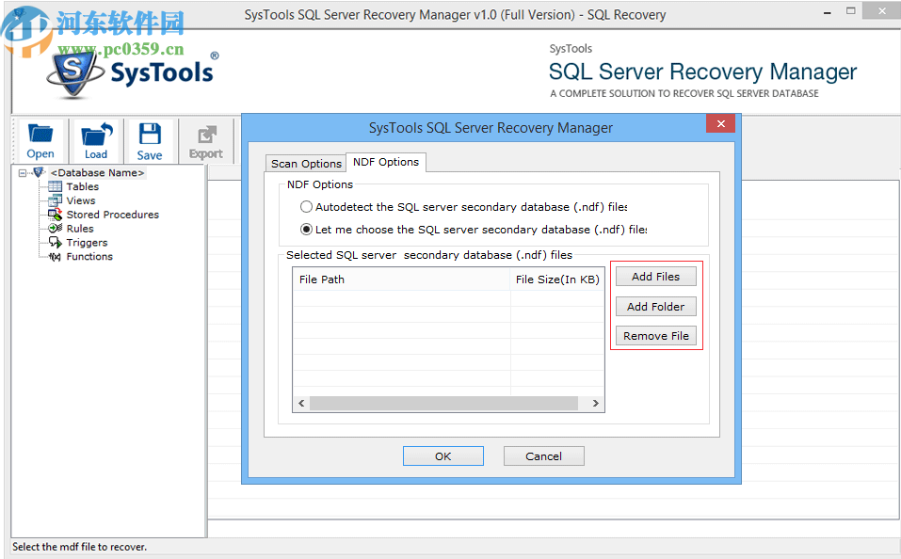Open the NDF Options tab

point(385,162)
